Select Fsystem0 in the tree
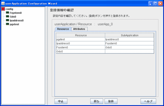This screenshot has width=164, height=106. tap(16, 13)
